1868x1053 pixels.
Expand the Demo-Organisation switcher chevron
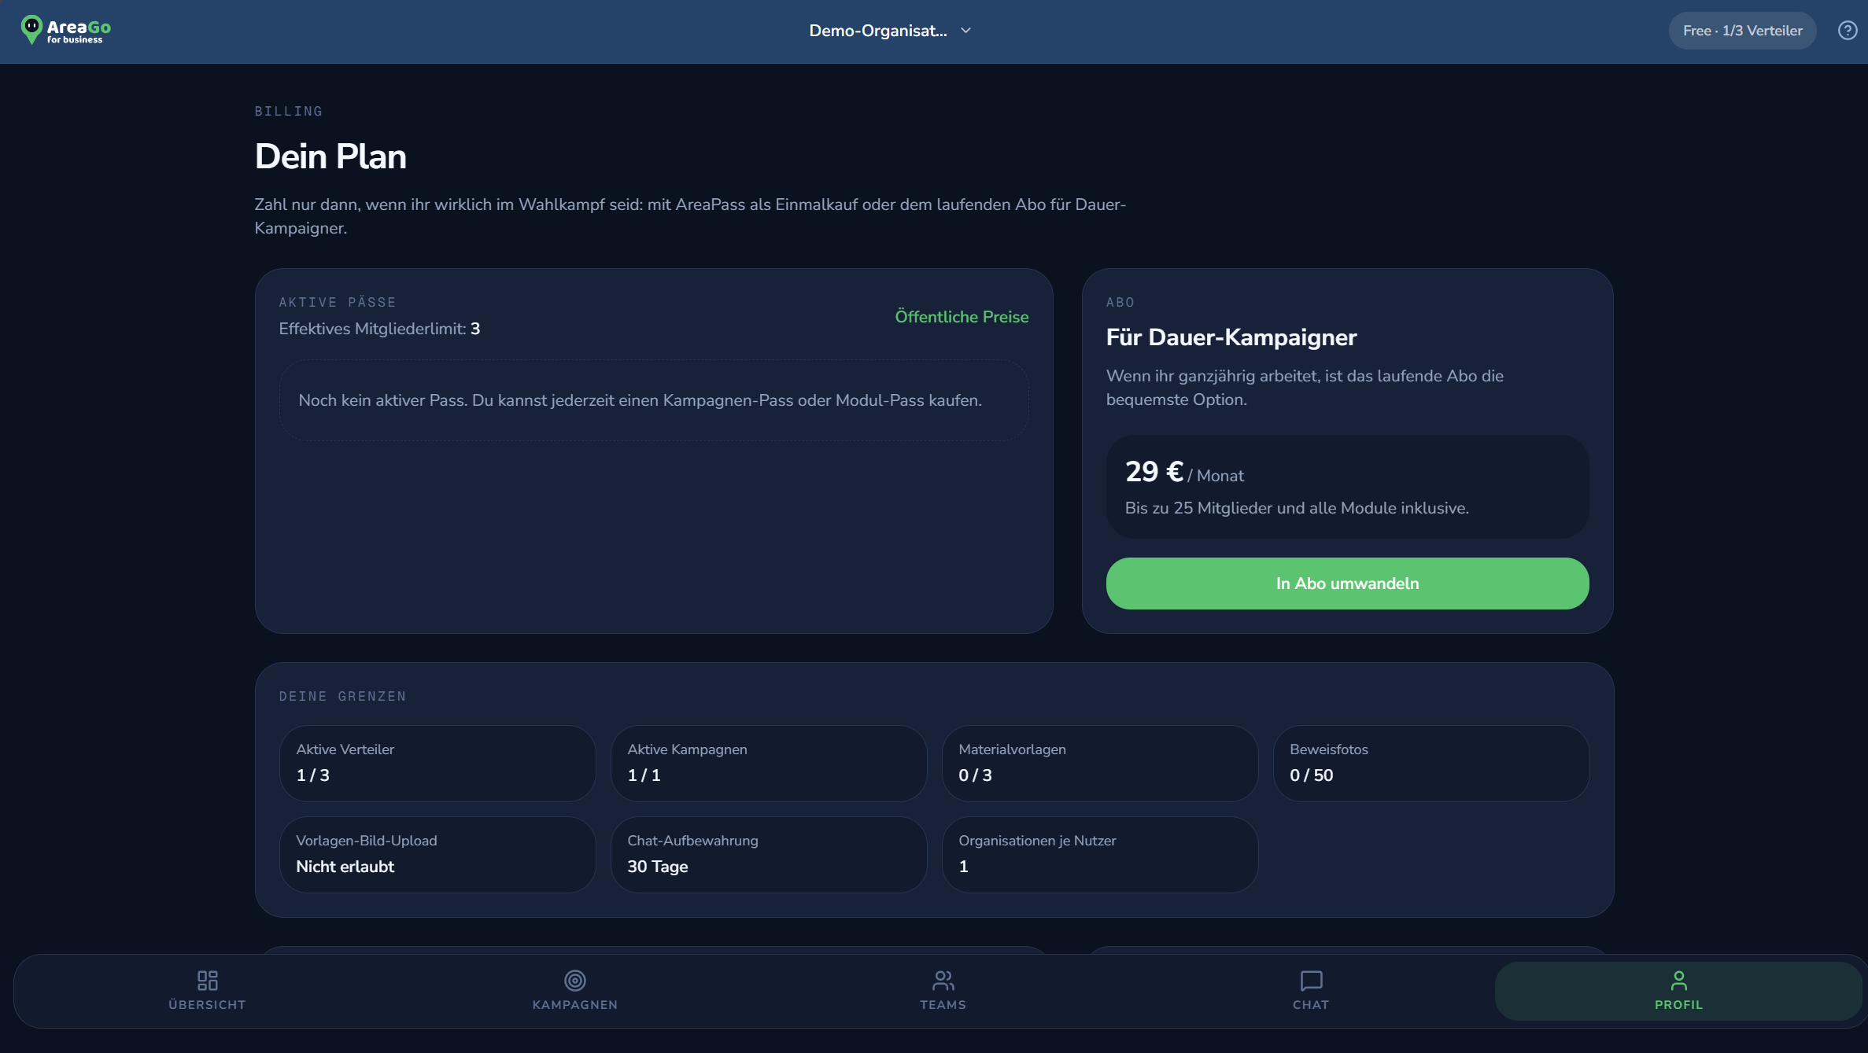(966, 31)
